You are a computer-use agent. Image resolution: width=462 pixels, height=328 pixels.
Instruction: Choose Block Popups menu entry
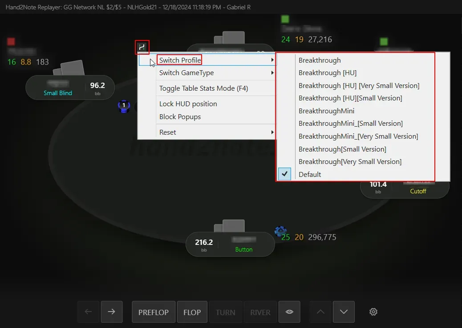(180, 116)
